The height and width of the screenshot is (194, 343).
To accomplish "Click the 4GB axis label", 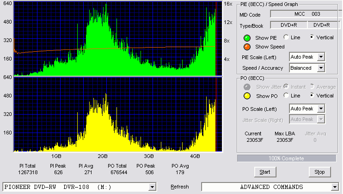I will (x=195, y=156).
